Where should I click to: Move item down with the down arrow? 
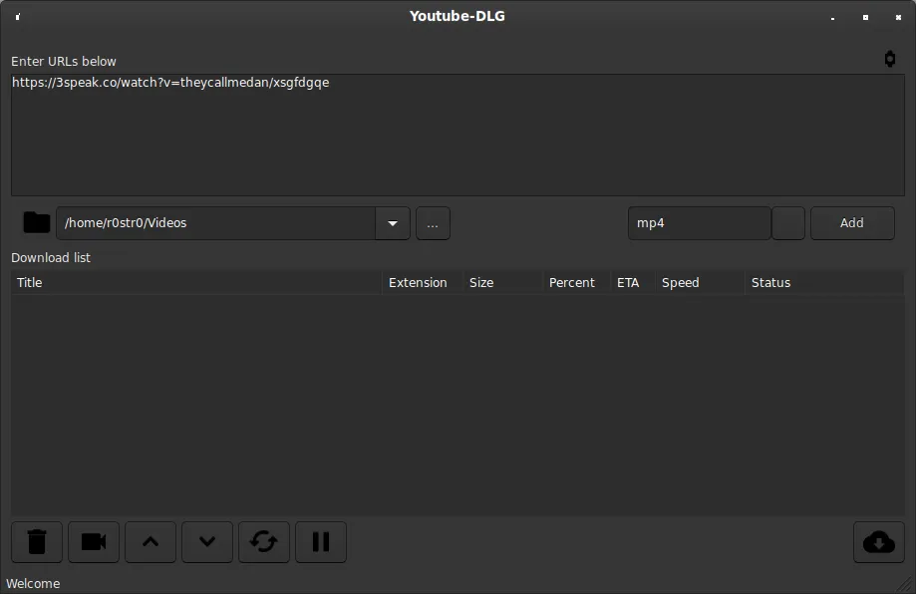(x=206, y=542)
